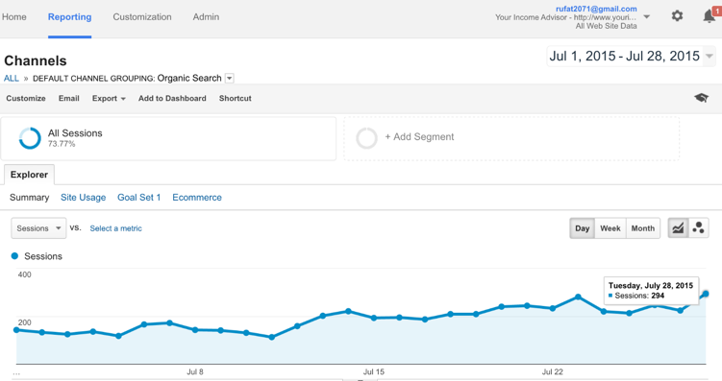Open the settings gear icon
The width and height of the screenshot is (722, 381).
[677, 16]
